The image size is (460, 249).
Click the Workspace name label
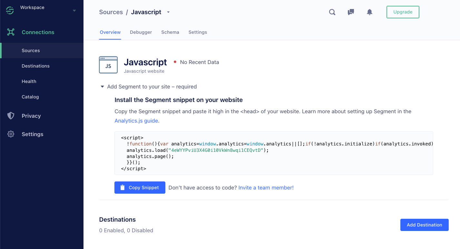(x=32, y=7)
